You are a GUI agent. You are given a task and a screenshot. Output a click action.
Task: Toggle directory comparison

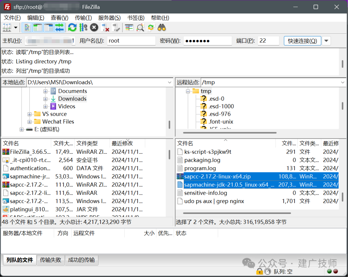click(x=140, y=28)
